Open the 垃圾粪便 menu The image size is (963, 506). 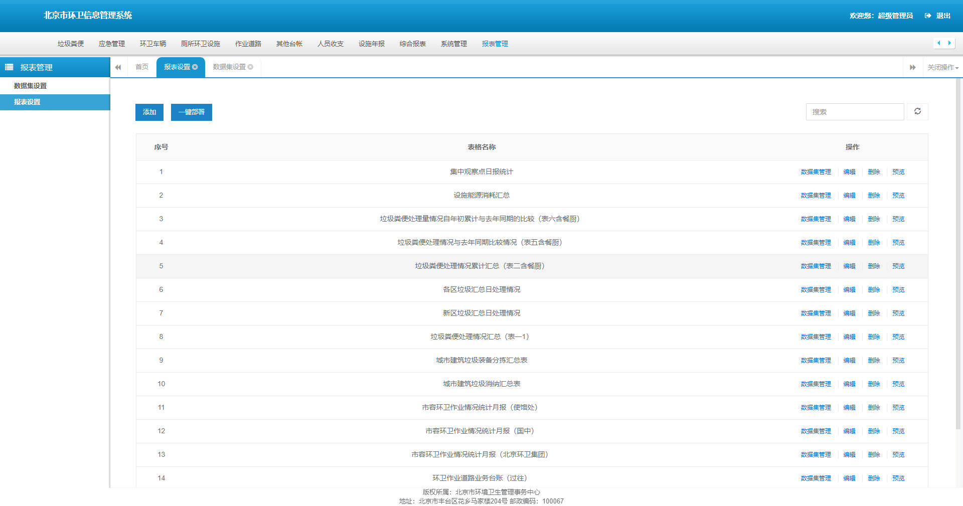(x=71, y=44)
